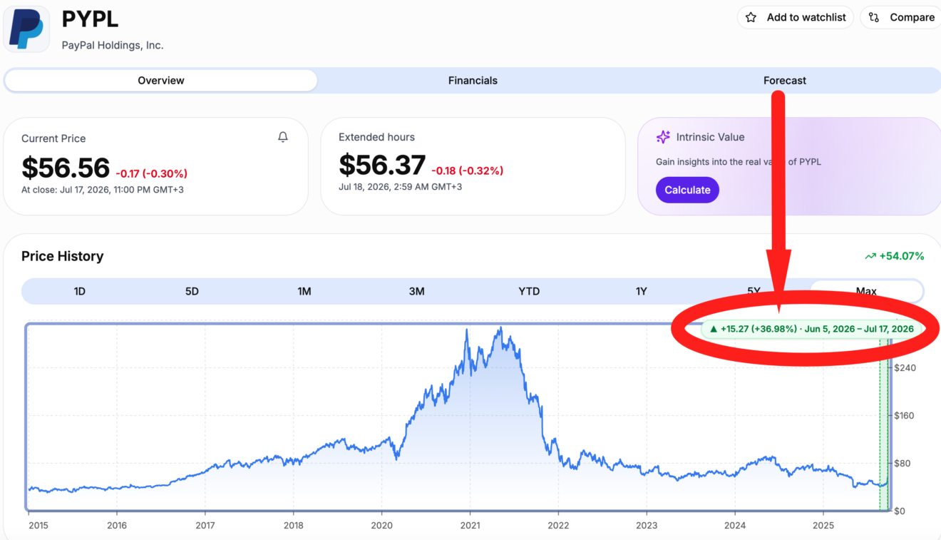This screenshot has width=941, height=540.
Task: Select the YTD range option
Action: (529, 291)
